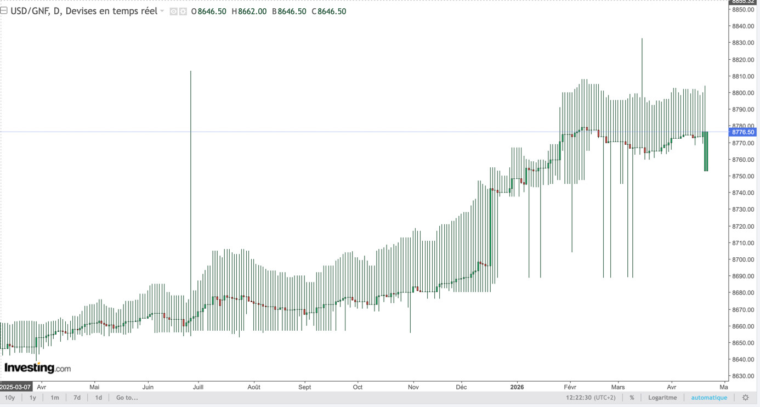Expand the USD/GNF legend dropdown arrow
Screen dimensions: 760x407
coord(162,12)
